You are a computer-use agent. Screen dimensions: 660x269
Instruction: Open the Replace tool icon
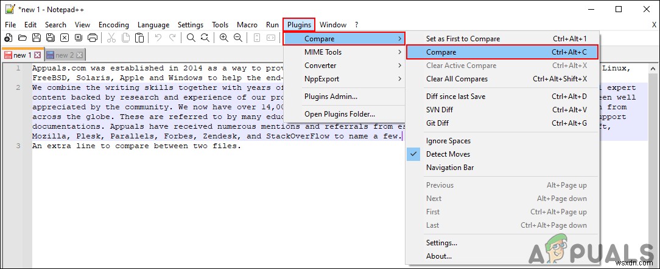pyautogui.click(x=205, y=38)
